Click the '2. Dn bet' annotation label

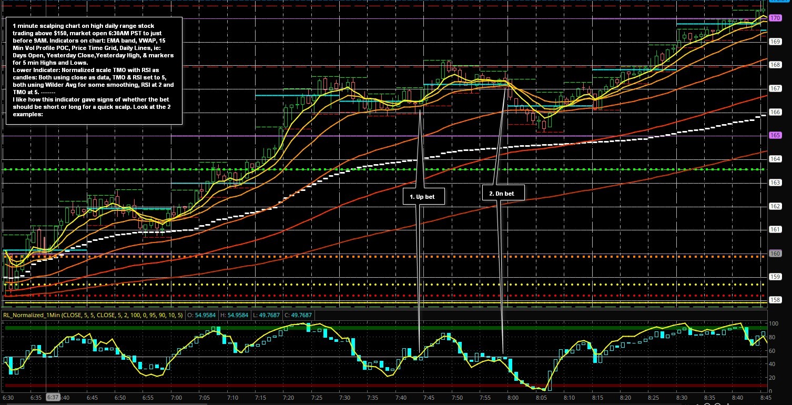tap(501, 194)
